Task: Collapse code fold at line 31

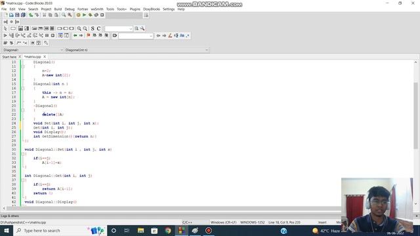Action: click(23, 154)
